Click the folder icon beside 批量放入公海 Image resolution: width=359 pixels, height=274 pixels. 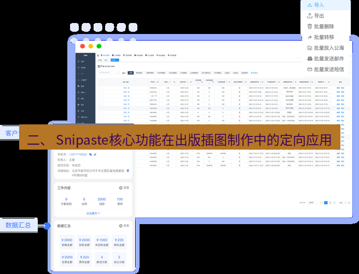[x=310, y=48]
